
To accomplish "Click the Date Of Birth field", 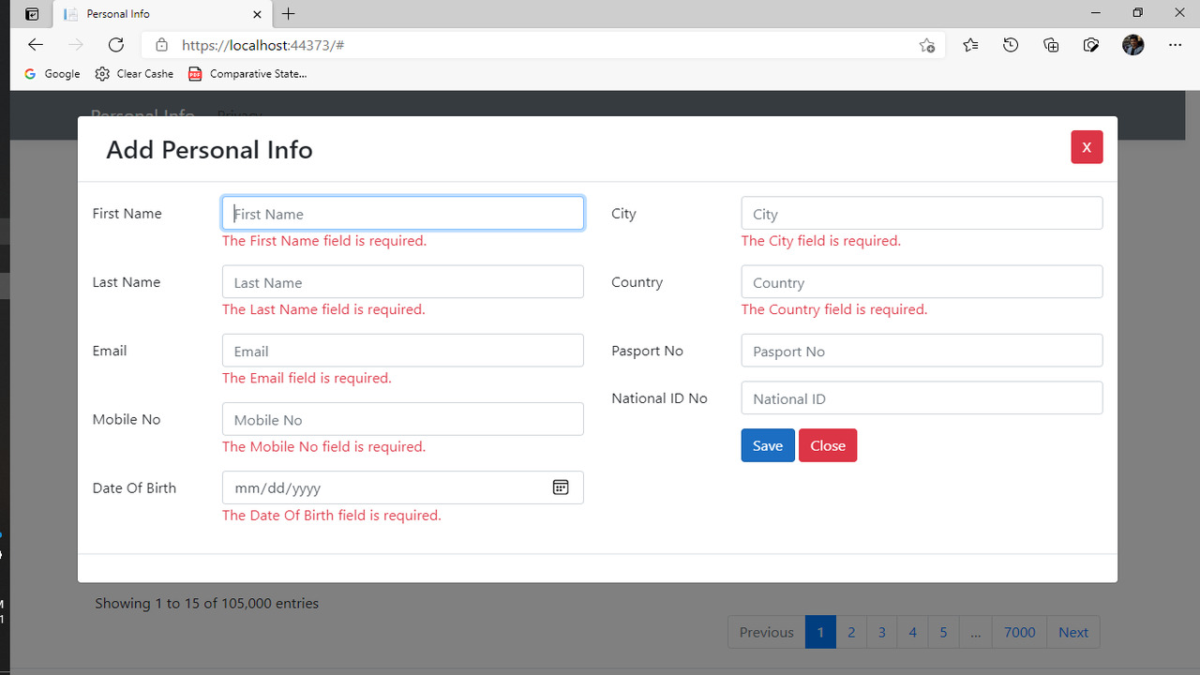I will click(384, 487).
